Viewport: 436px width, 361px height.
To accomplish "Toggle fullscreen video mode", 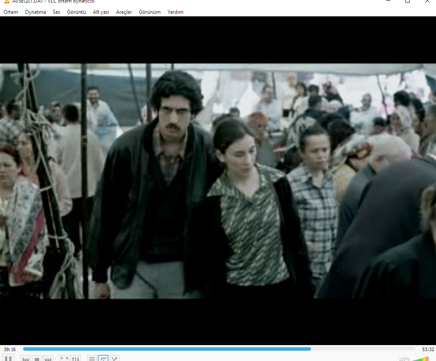I will tap(64, 359).
